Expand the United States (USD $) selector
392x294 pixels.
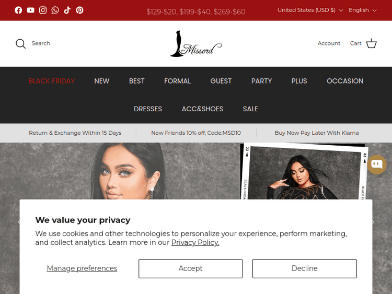click(310, 10)
